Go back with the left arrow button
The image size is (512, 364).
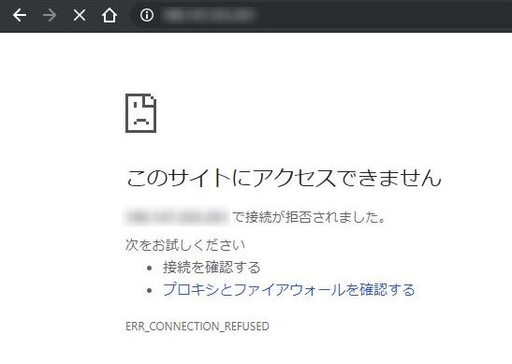pos(20,15)
